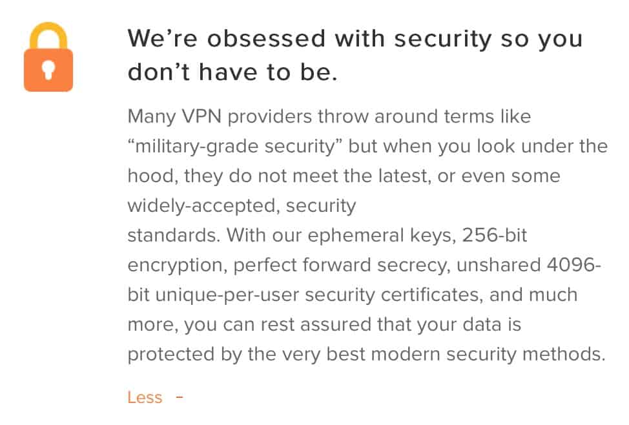
Task: Click the words "best modern security methods"
Action: (x=466, y=355)
